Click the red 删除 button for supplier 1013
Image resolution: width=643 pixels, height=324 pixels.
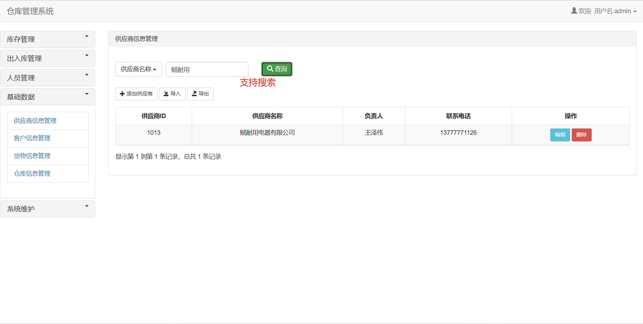(582, 135)
